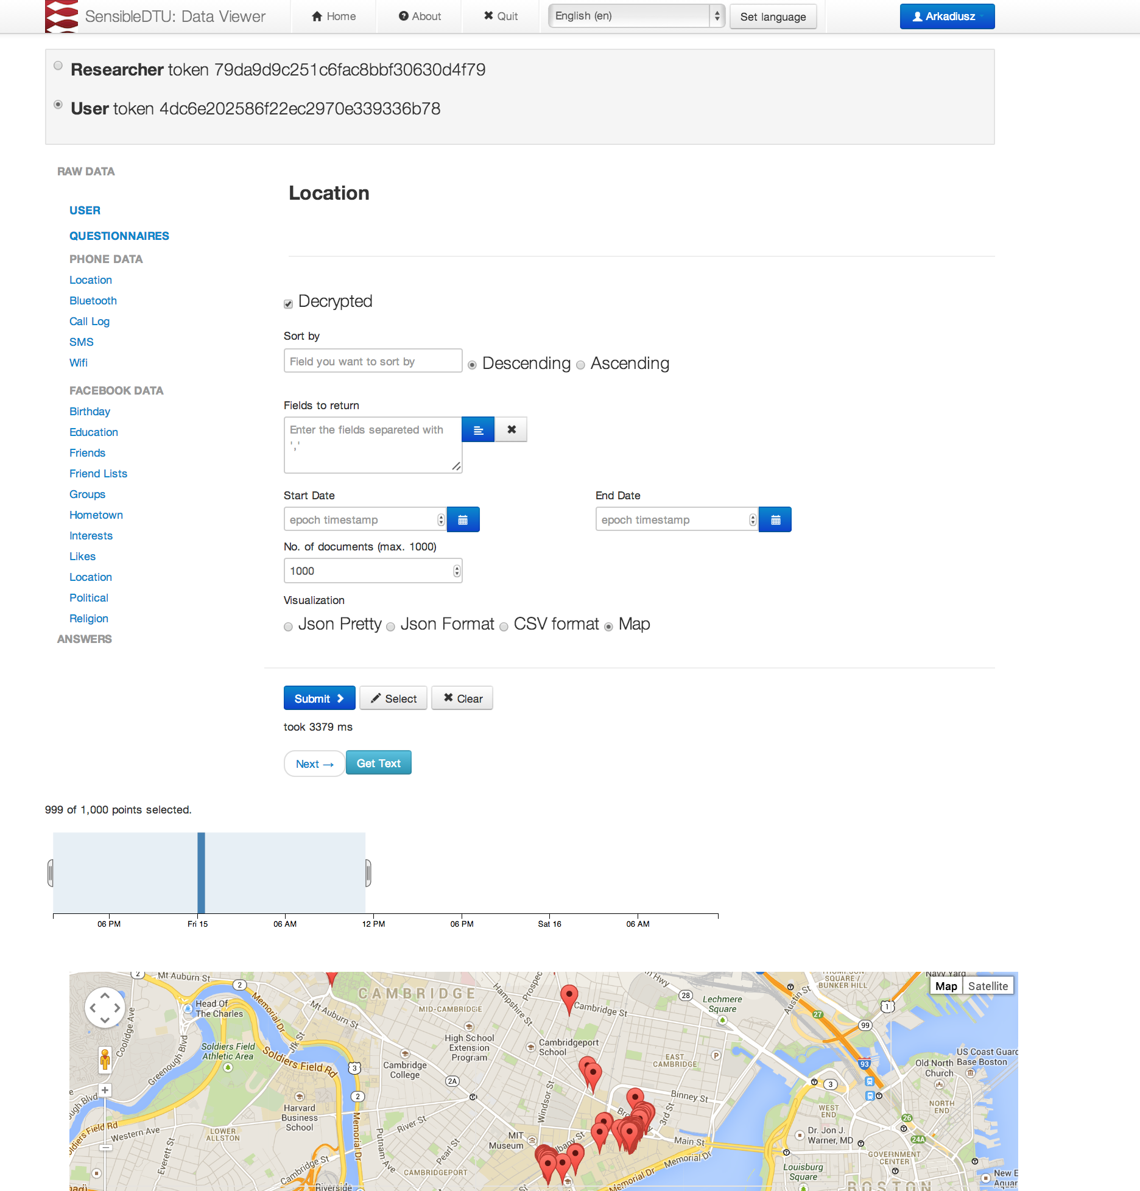Screen dimensions: 1140x1191
Task: Open the End Date calendar picker
Action: pos(775,519)
